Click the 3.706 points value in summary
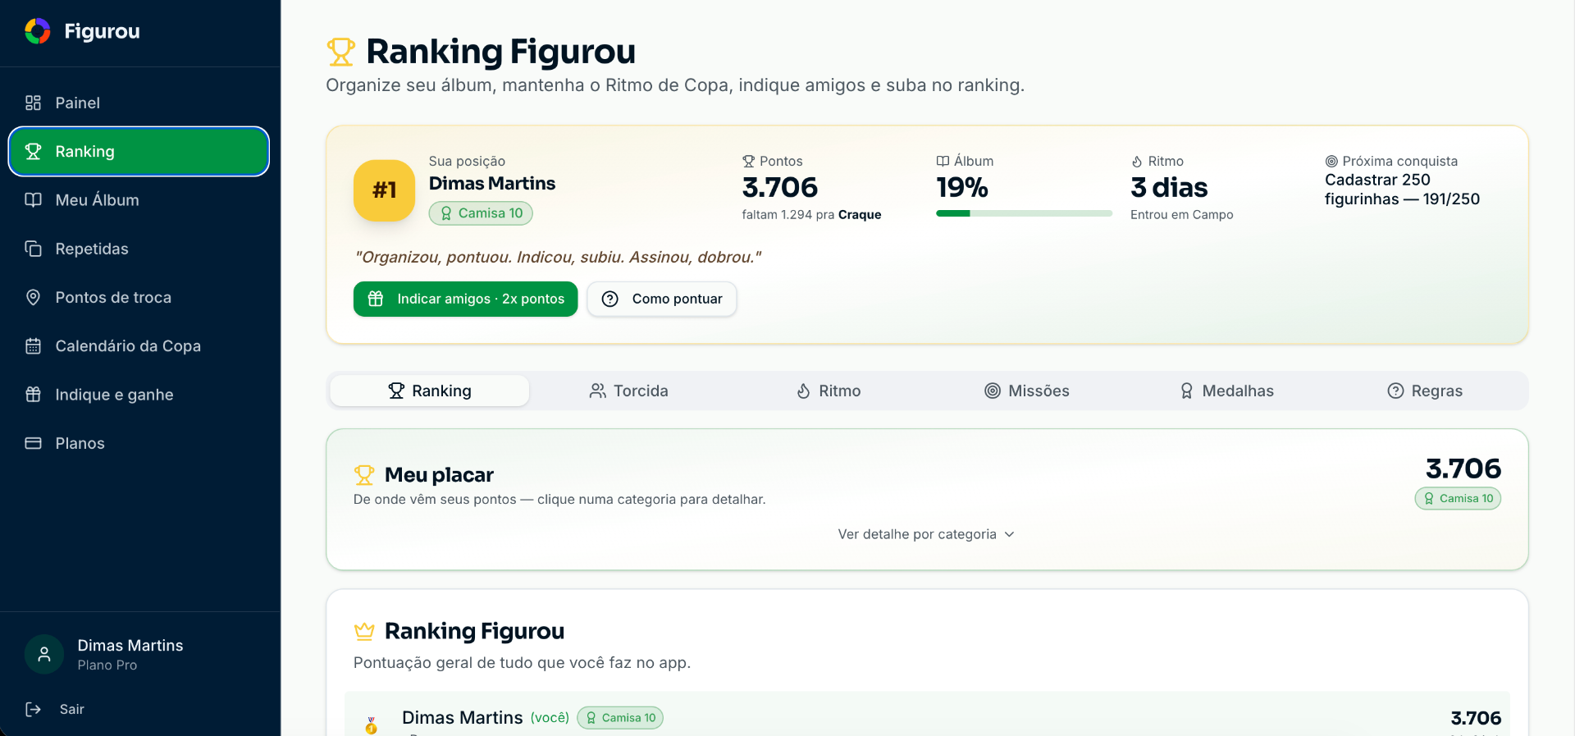Viewport: 1575px width, 736px height. click(x=780, y=188)
